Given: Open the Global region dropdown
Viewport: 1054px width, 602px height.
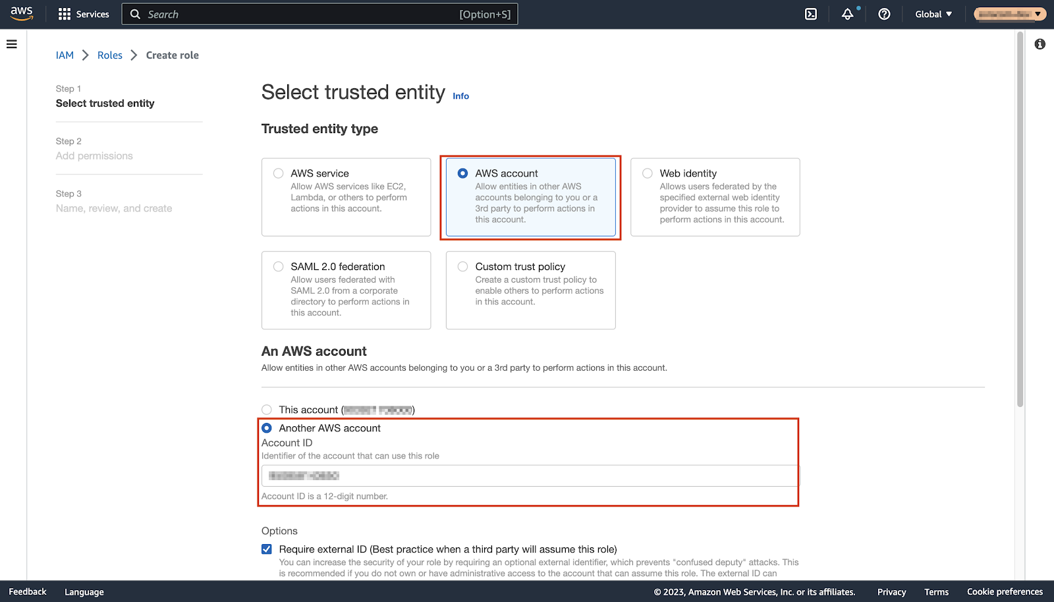Looking at the screenshot, I should tap(933, 14).
